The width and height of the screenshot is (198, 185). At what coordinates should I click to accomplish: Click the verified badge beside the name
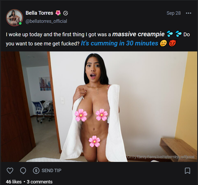point(66,13)
